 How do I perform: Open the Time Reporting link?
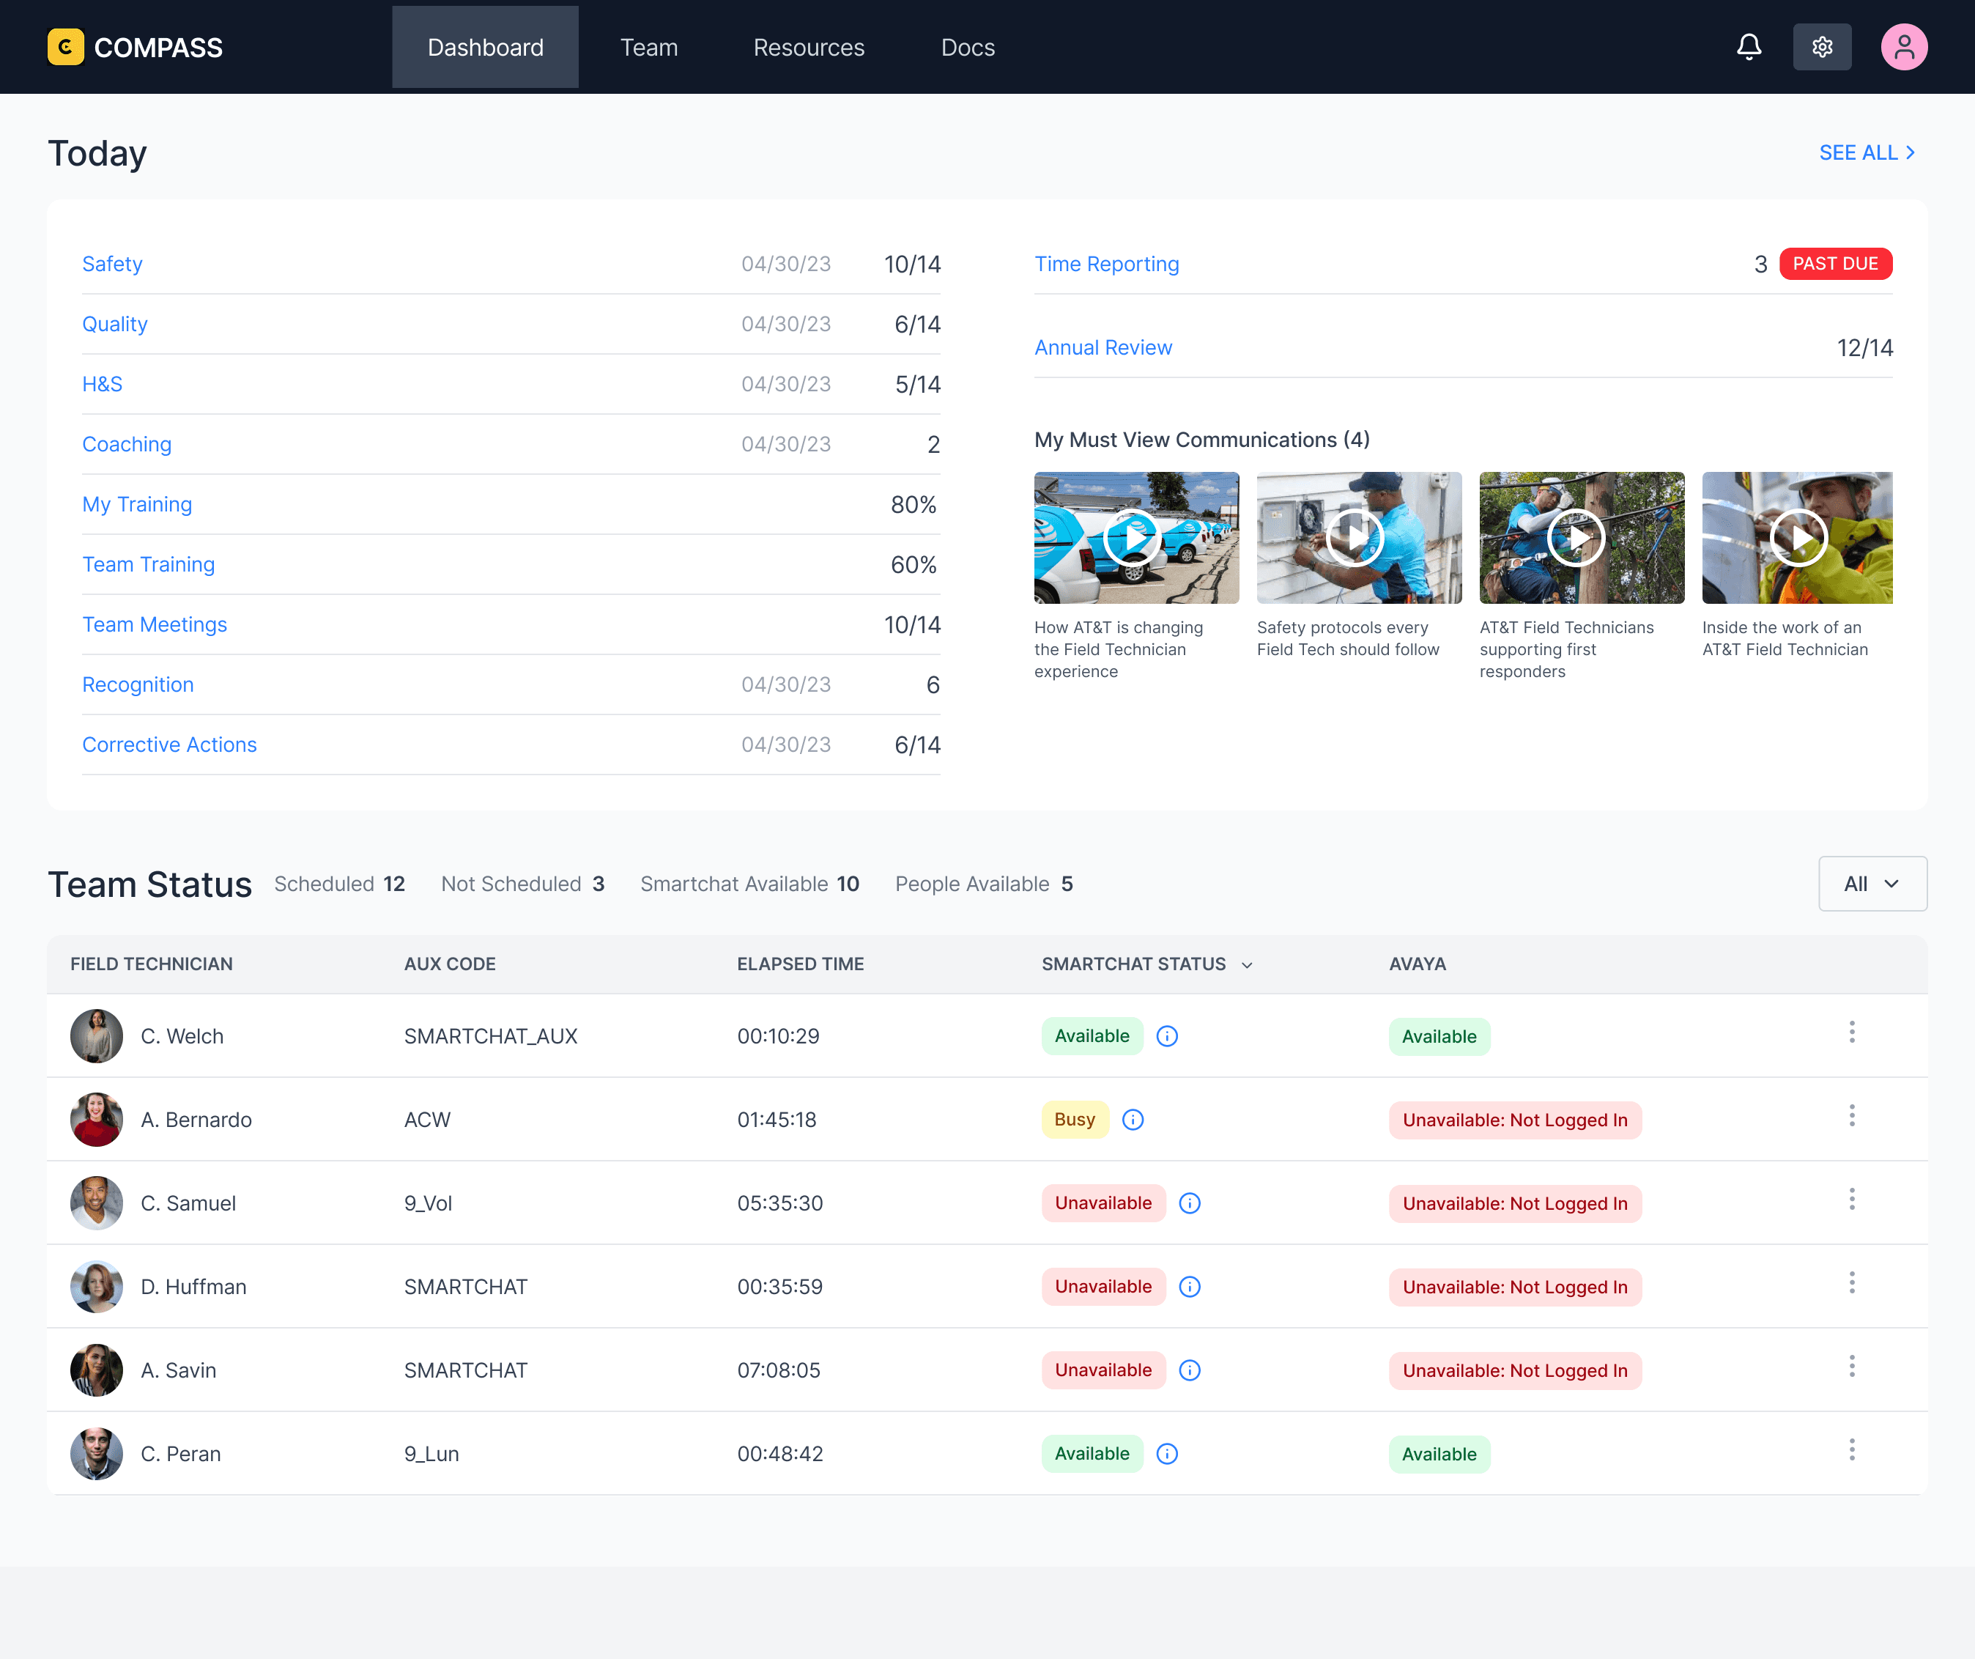coord(1106,265)
